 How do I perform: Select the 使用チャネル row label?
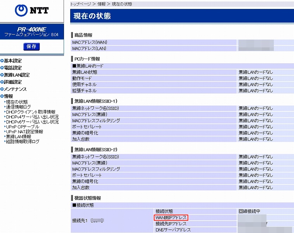(85, 85)
